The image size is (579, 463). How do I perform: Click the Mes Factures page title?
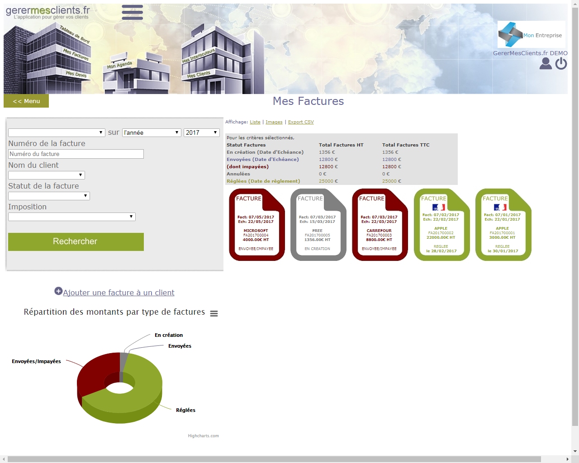pyautogui.click(x=308, y=101)
